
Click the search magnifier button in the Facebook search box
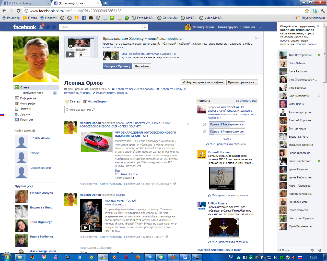145,27
